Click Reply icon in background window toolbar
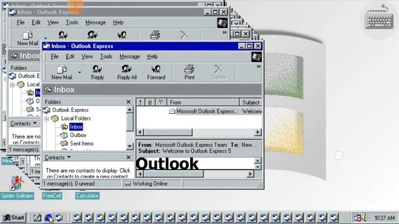This screenshot has height=224, width=399. click(63, 35)
